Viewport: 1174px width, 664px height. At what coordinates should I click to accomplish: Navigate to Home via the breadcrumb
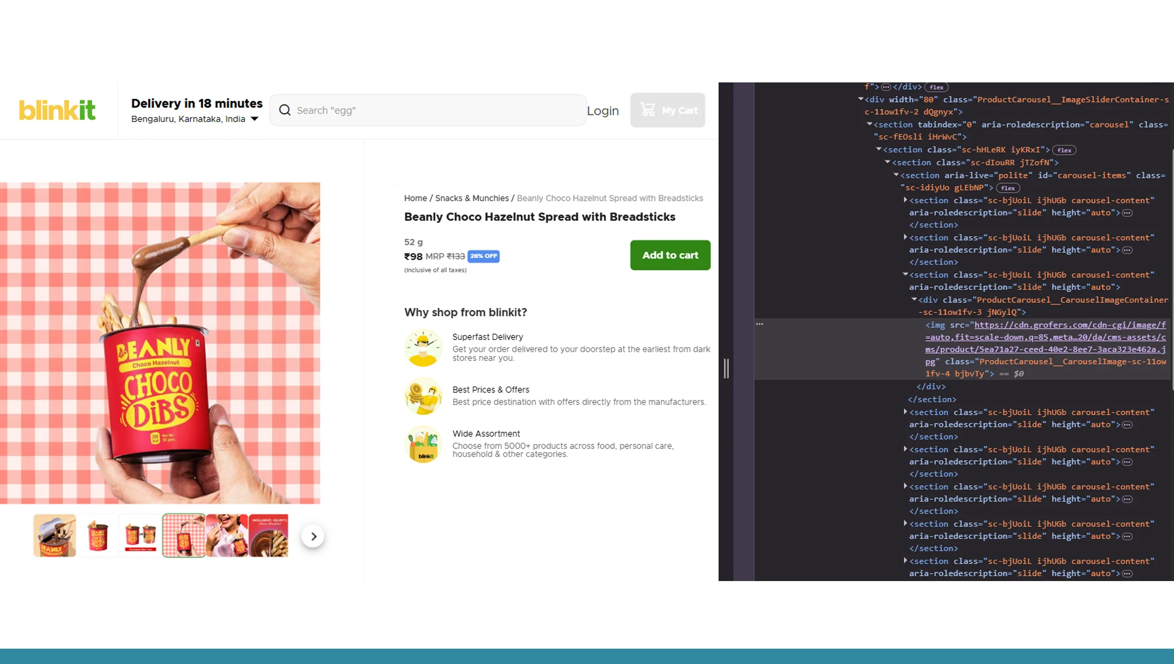click(415, 198)
